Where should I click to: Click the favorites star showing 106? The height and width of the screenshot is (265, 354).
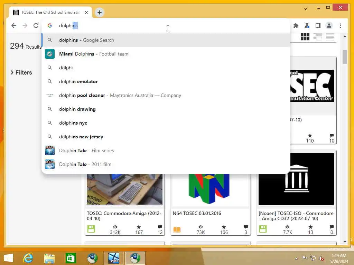point(224,227)
